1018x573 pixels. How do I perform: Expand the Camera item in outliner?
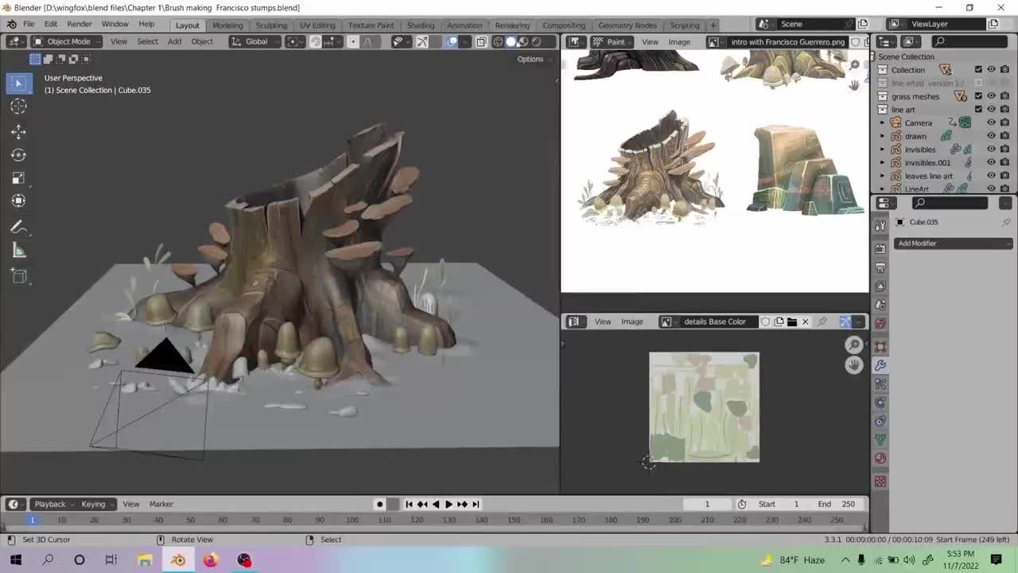coord(881,123)
